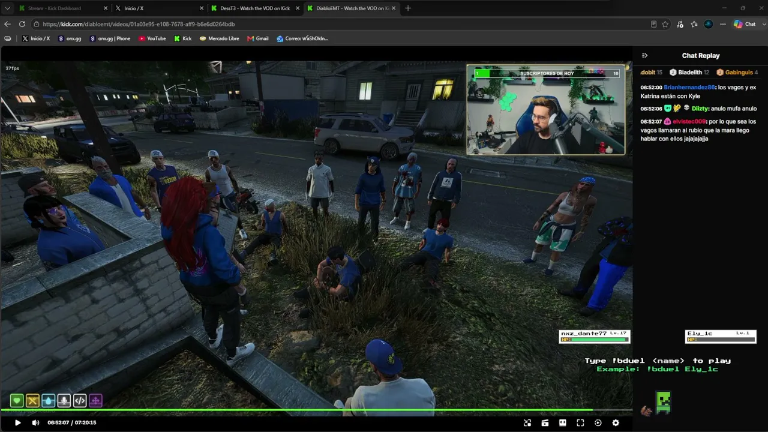Select the DiabloEMT VOD tab
The width and height of the screenshot is (768, 432).
click(x=351, y=8)
